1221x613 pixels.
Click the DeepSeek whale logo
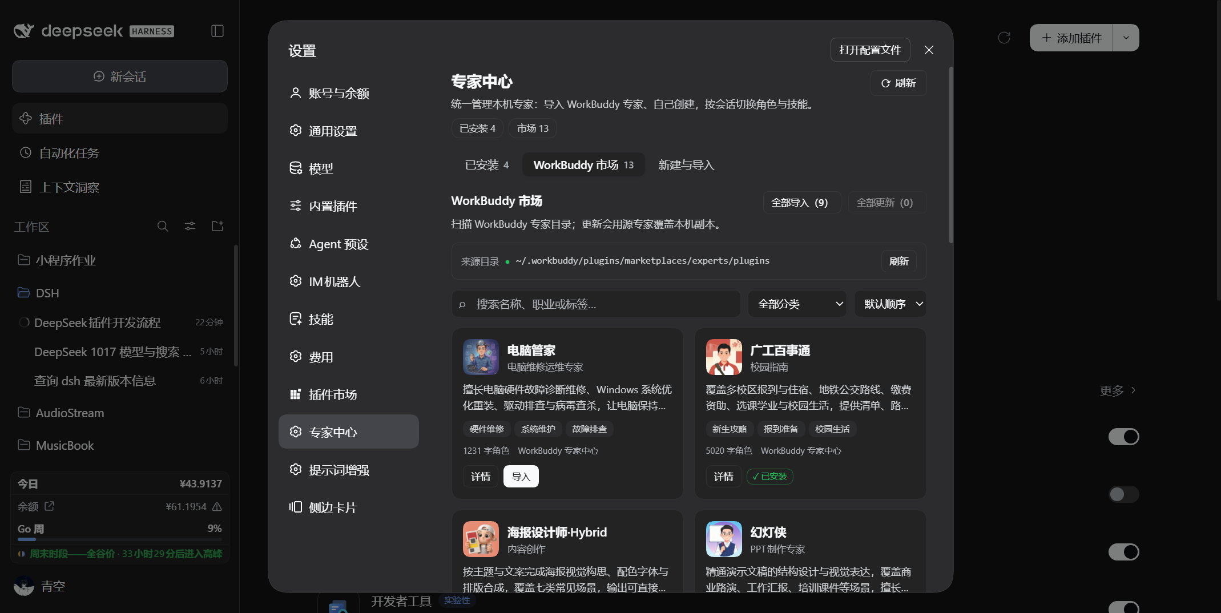[x=24, y=31]
